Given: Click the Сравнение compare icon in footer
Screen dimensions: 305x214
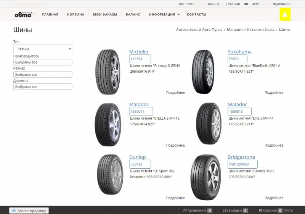Looking at the screenshot, I should [x=185, y=210].
